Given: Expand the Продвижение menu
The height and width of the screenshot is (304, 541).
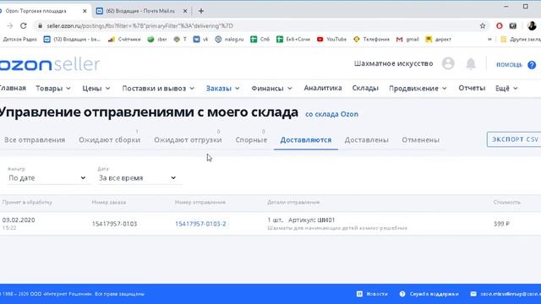Looking at the screenshot, I should [x=418, y=89].
